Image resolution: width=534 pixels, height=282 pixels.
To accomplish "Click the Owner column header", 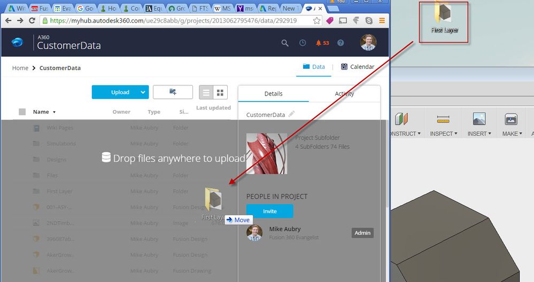I will point(121,112).
